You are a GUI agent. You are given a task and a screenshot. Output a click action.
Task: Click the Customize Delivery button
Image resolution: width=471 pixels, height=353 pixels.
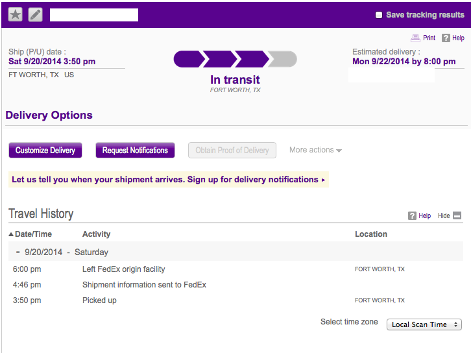45,150
